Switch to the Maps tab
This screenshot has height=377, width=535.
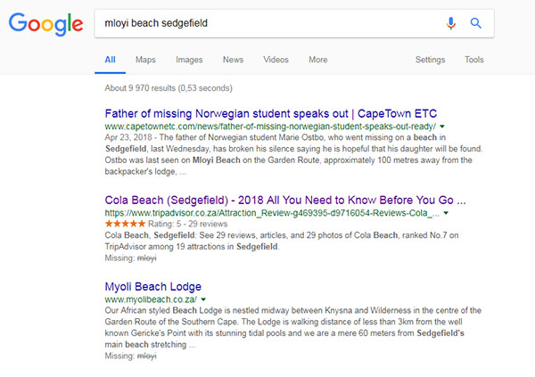pyautogui.click(x=145, y=60)
